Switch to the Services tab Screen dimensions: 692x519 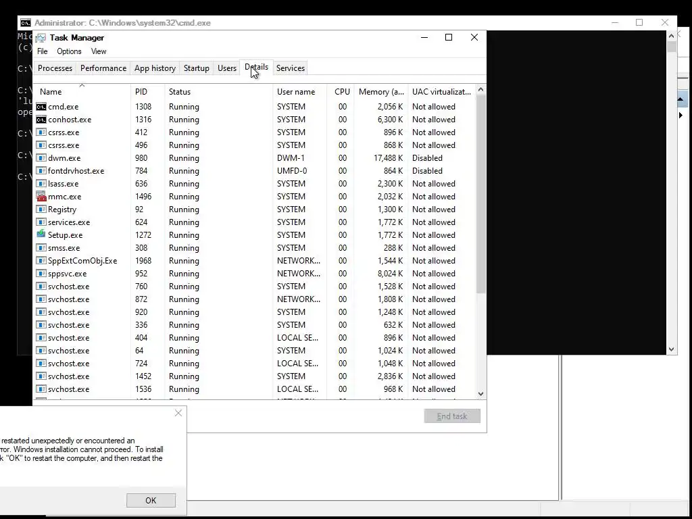[x=291, y=68]
